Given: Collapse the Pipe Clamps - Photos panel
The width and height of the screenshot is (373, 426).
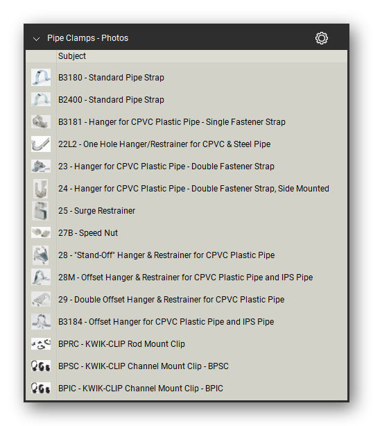Looking at the screenshot, I should 36,39.
